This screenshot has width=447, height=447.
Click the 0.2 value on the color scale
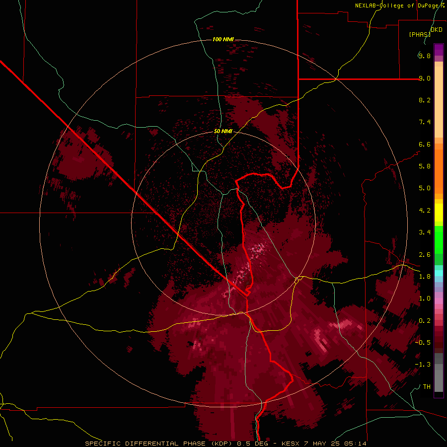pyautogui.click(x=424, y=321)
